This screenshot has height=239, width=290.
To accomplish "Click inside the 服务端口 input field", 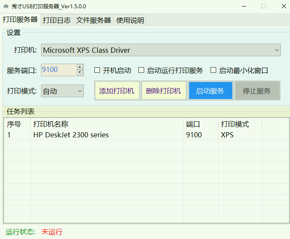I will pyautogui.click(x=59, y=70).
